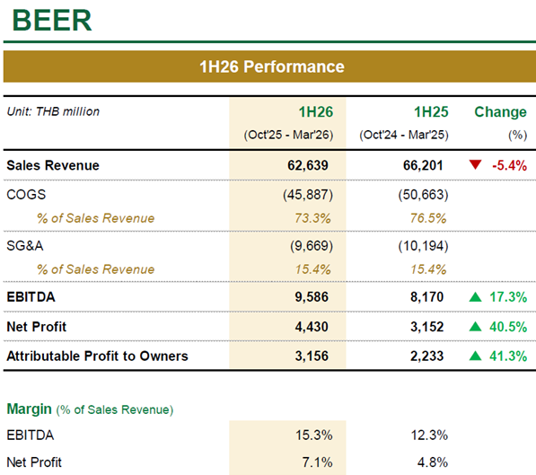
Task: Click the 40.5% change value
Action: click(x=508, y=327)
